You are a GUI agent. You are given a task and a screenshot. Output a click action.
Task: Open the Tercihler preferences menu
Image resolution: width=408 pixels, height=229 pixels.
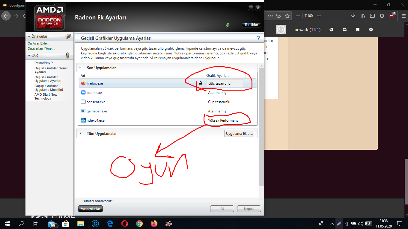tap(251, 25)
